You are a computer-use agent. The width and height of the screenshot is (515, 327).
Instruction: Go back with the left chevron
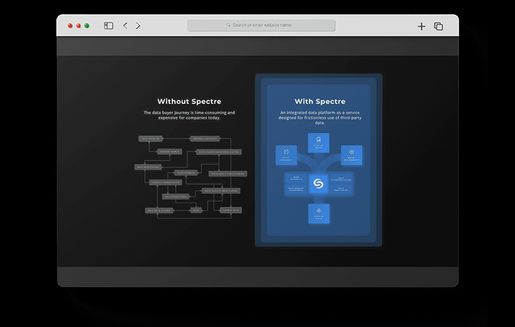[125, 26]
